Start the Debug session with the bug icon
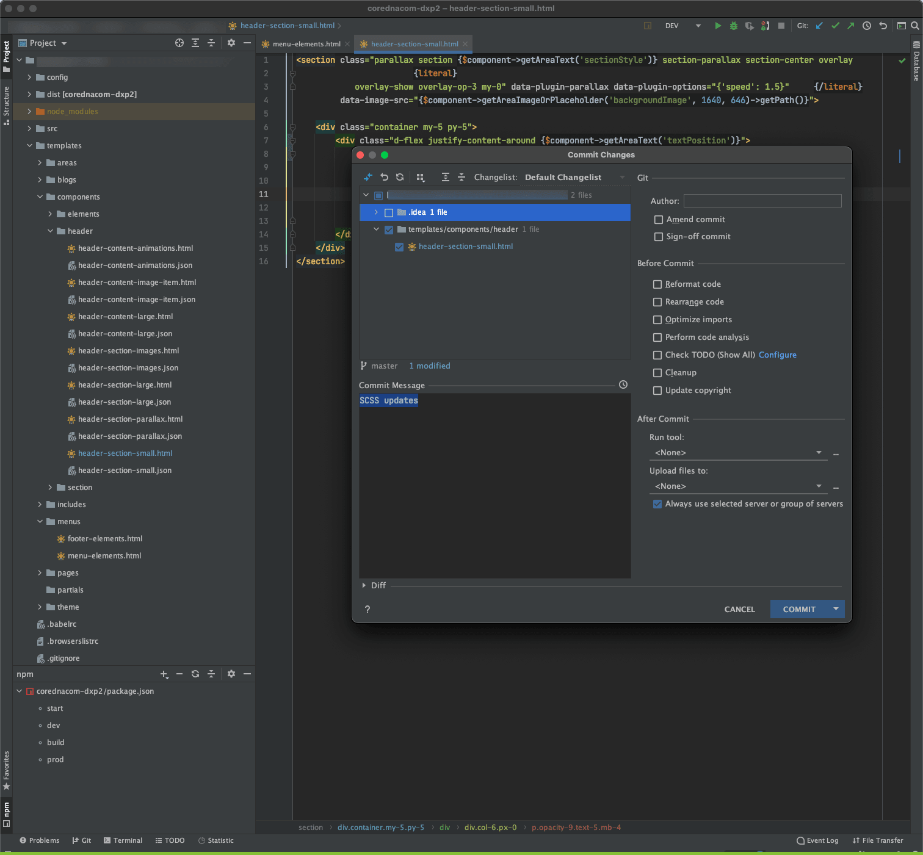Image resolution: width=923 pixels, height=855 pixels. (733, 26)
